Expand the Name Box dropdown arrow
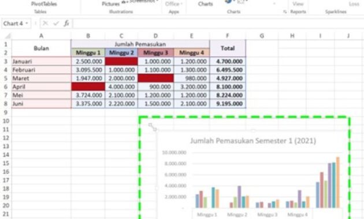364x219 pixels. tap(27, 24)
